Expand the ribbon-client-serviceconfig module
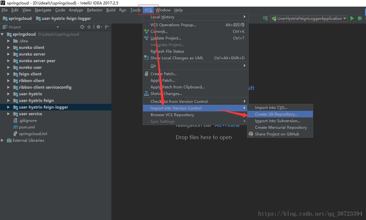Viewport: 366px width, 220px height. pyautogui.click(x=9, y=87)
